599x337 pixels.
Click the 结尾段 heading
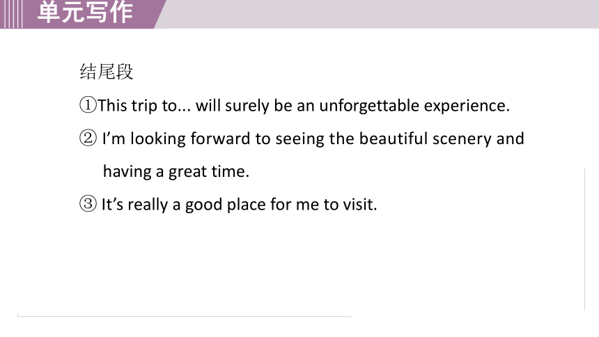(107, 72)
